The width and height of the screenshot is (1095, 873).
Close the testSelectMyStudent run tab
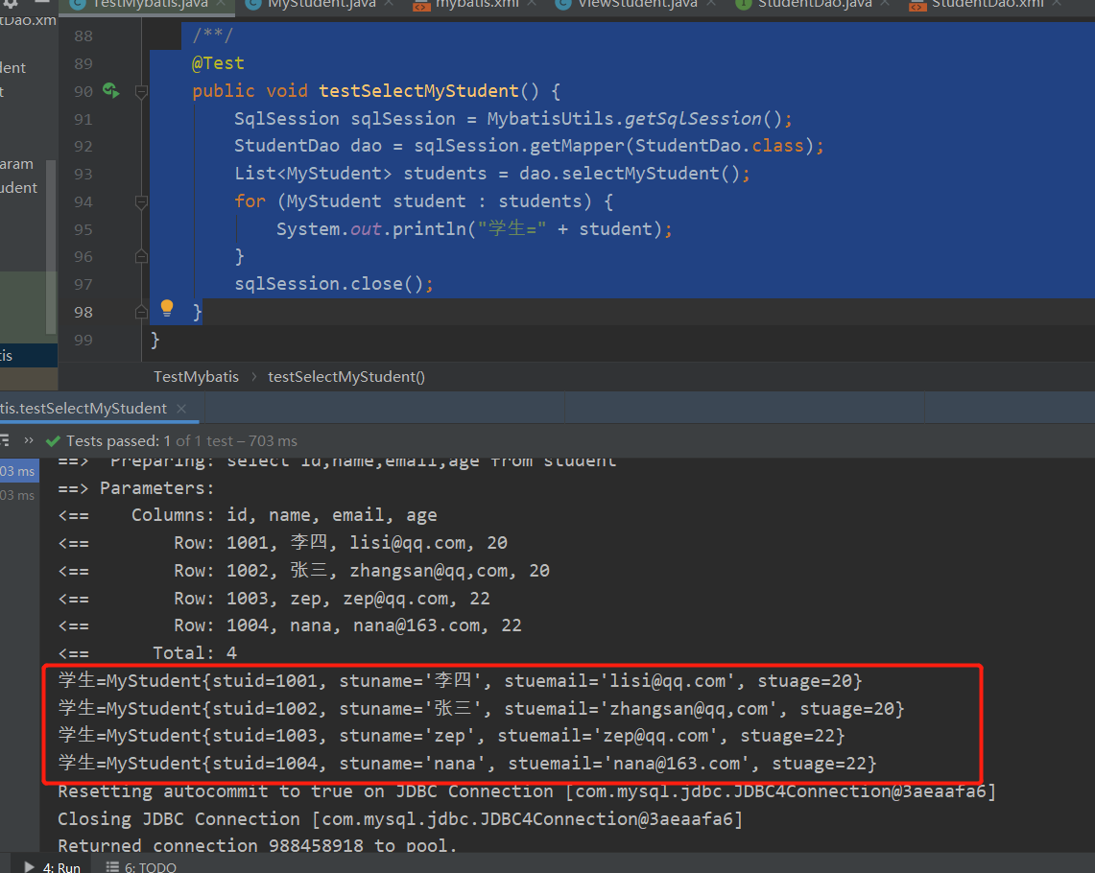181,409
